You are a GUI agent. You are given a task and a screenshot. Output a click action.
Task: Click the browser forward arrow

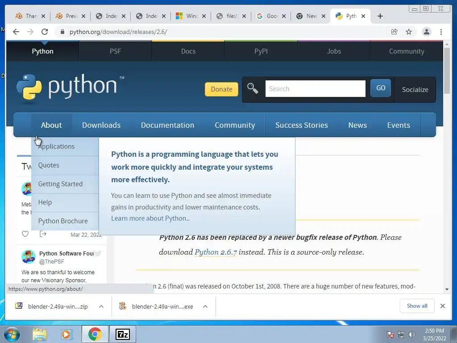(30, 32)
